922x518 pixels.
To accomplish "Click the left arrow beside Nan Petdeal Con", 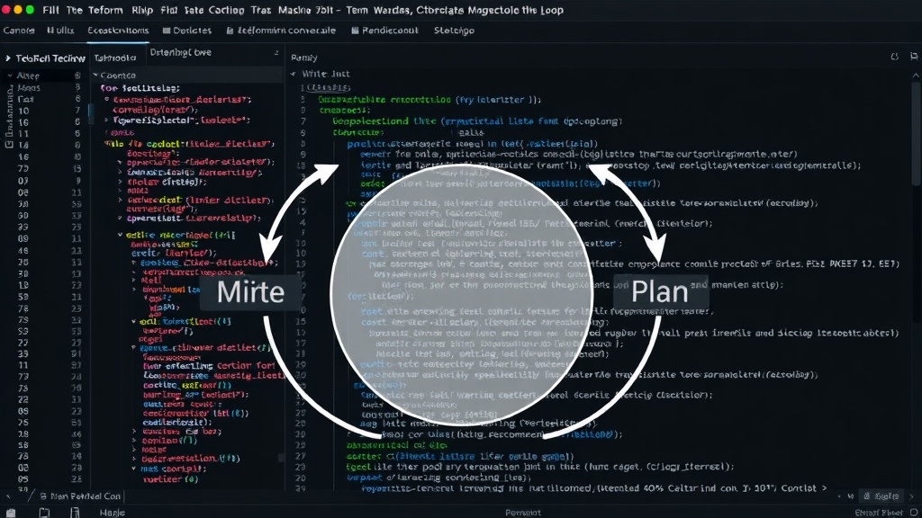I will [8, 496].
